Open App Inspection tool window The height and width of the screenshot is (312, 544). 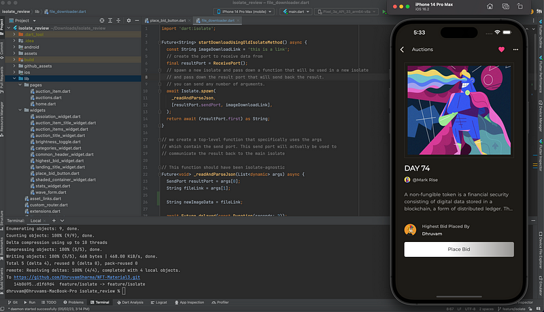coord(189,302)
